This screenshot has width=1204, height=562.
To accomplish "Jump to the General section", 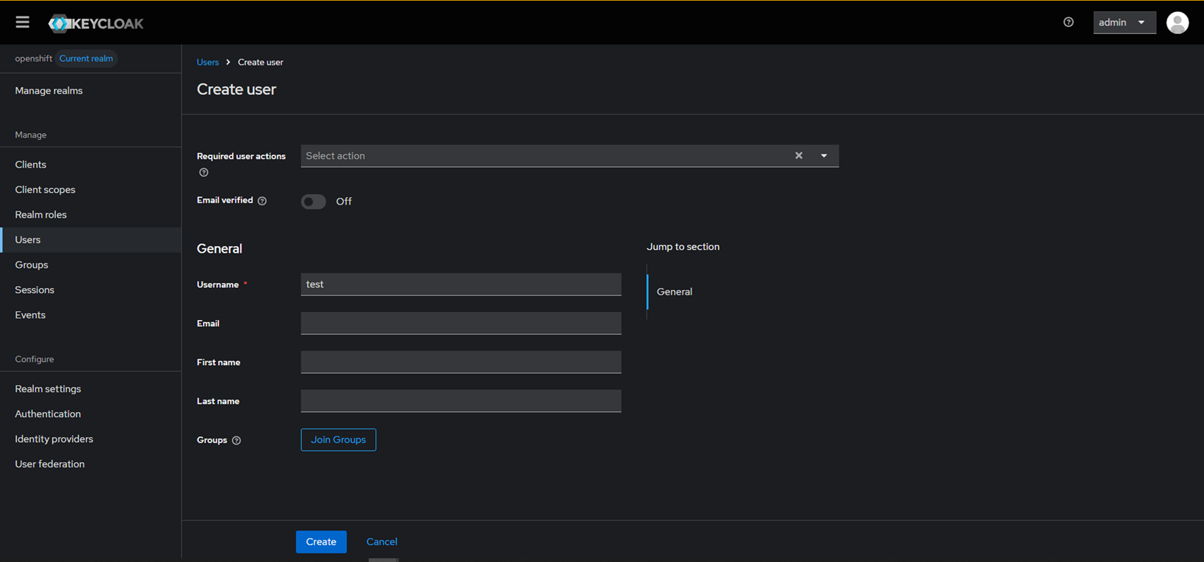I will (x=674, y=292).
